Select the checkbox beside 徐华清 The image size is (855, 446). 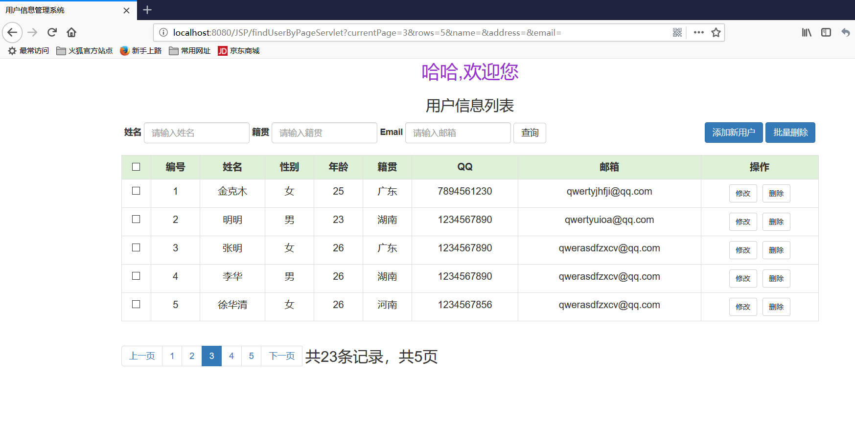click(x=136, y=304)
